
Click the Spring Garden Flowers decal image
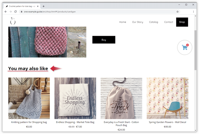[167, 98]
